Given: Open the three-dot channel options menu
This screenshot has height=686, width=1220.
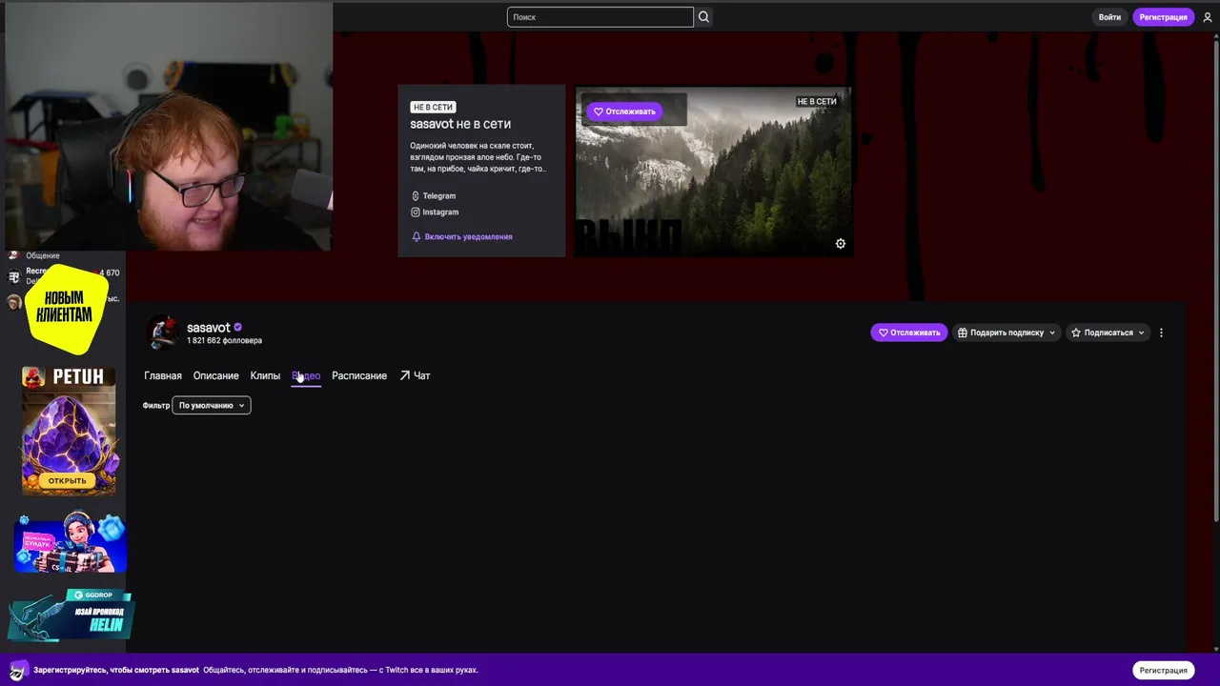Looking at the screenshot, I should pyautogui.click(x=1161, y=333).
